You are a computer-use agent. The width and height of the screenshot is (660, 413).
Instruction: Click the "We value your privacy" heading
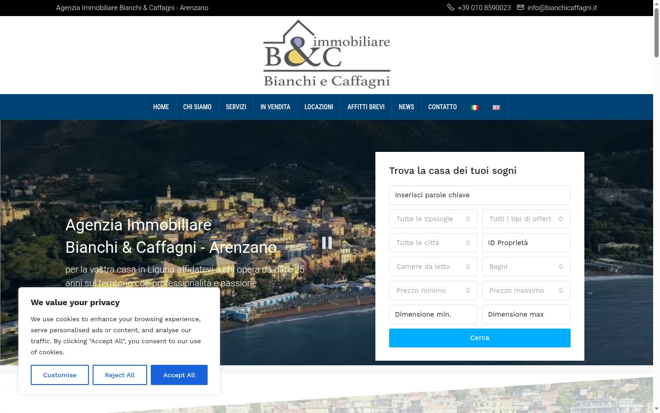(x=75, y=302)
